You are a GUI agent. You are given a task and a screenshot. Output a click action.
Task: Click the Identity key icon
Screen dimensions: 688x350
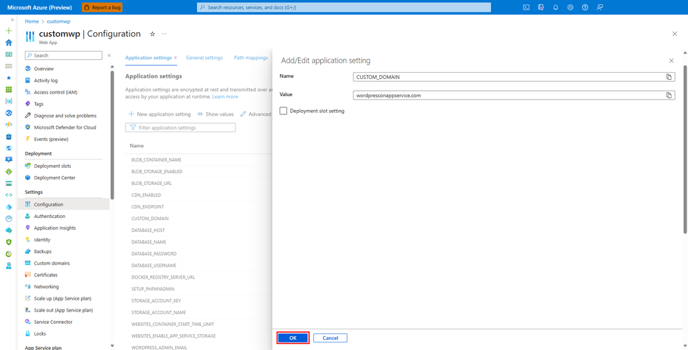click(x=28, y=239)
